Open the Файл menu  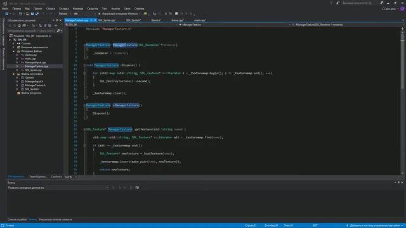click(5, 8)
